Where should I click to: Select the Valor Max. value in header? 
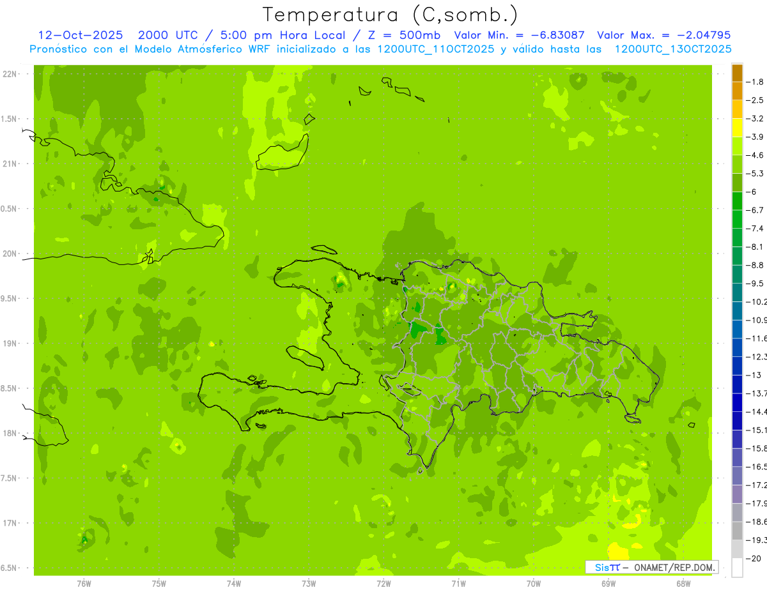click(x=663, y=35)
